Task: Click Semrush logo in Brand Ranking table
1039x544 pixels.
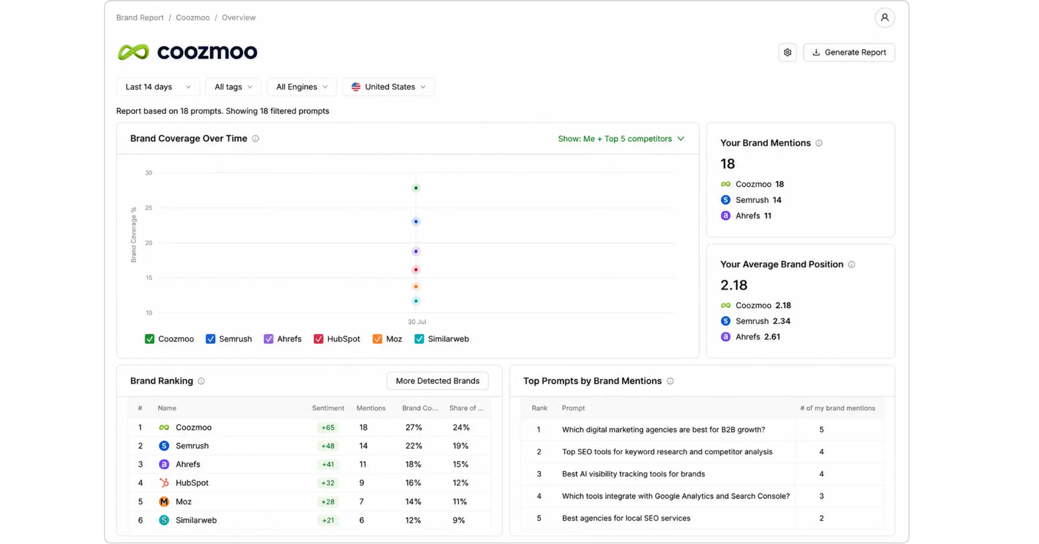Action: pos(164,446)
